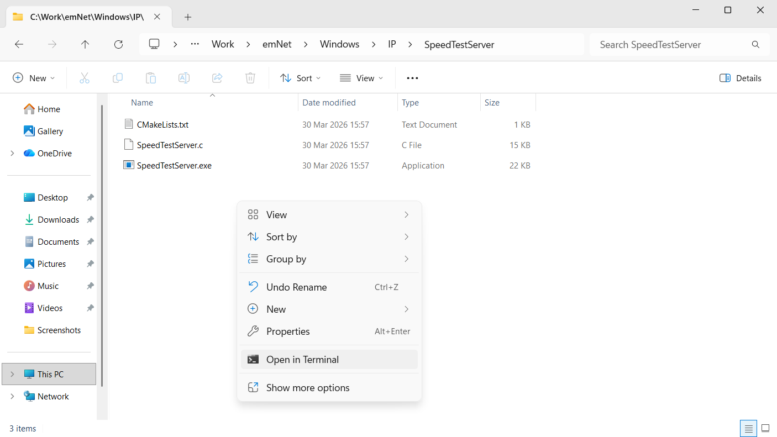Navigate back with the back arrow

click(x=19, y=44)
